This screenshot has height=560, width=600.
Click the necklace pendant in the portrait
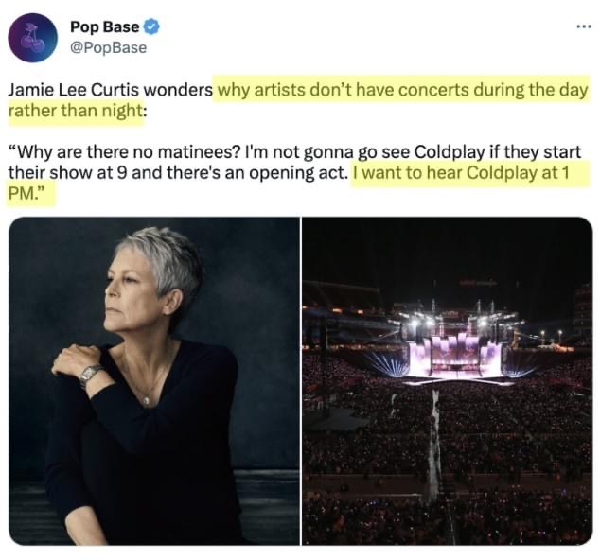click(146, 401)
